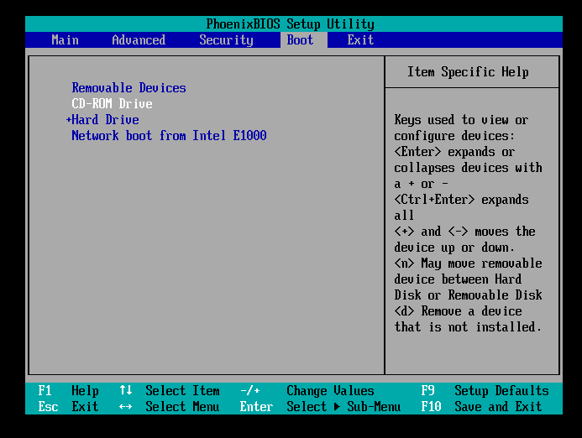Select the CD-ROM Drive boot entry

pos(112,104)
